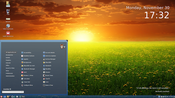Select the All Applications category
The image size is (175, 98).
coord(11,52)
